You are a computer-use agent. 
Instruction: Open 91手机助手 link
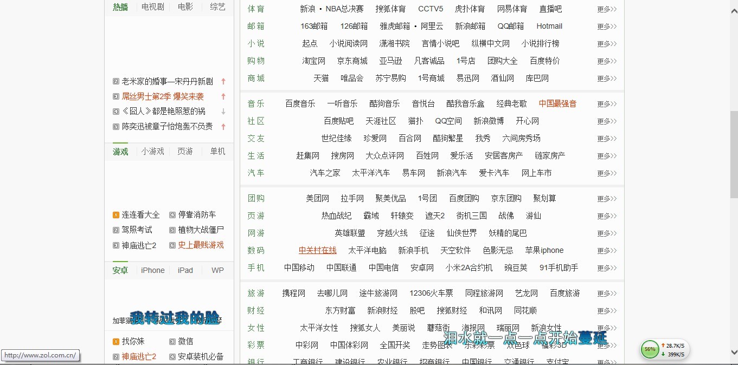559,268
